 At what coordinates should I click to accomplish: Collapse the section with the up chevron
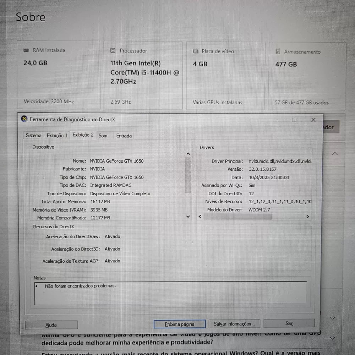[x=334, y=154]
